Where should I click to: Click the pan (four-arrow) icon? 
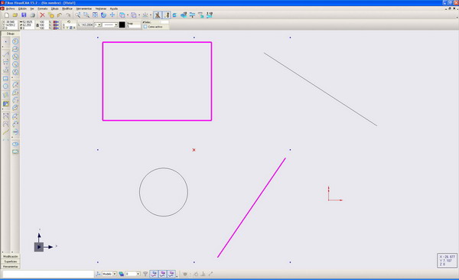tap(112, 15)
